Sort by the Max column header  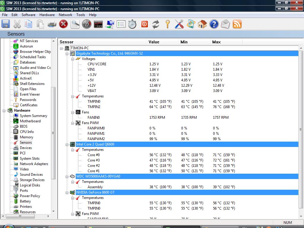226,42
